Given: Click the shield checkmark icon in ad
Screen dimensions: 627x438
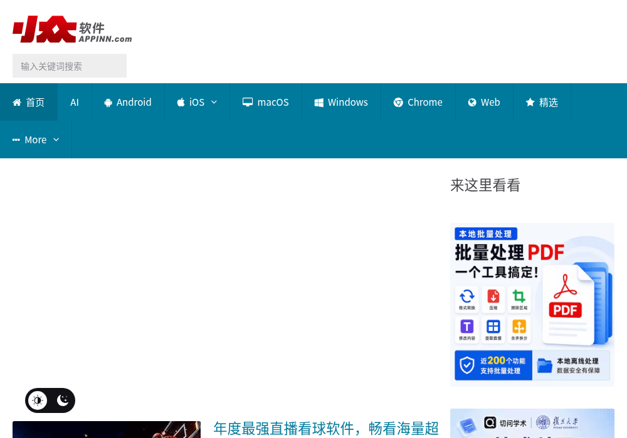Looking at the screenshot, I should click(466, 365).
